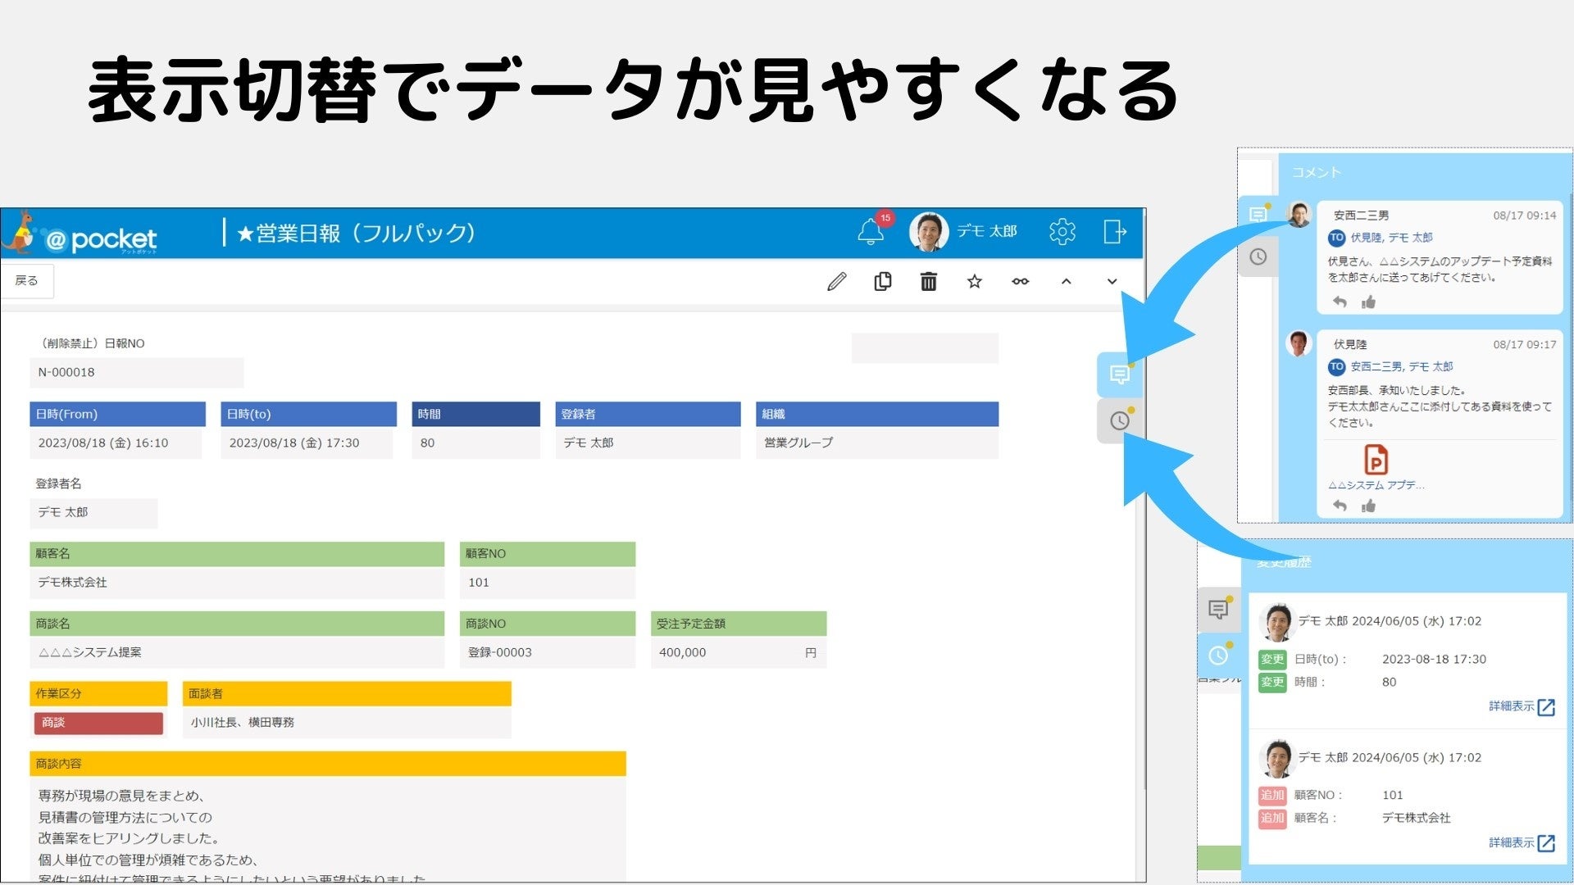Open the notification bell
The image size is (1574, 885).
(x=871, y=232)
